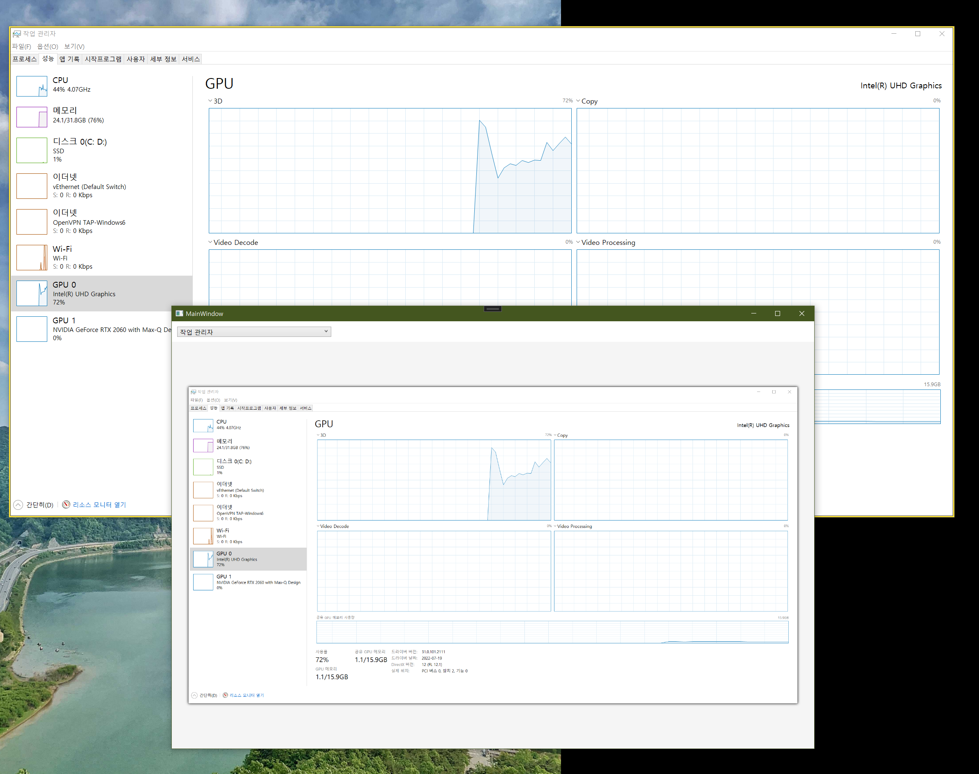Open the Video Processing engine dropdown
Screen dimensions: 979x774
(x=578, y=242)
